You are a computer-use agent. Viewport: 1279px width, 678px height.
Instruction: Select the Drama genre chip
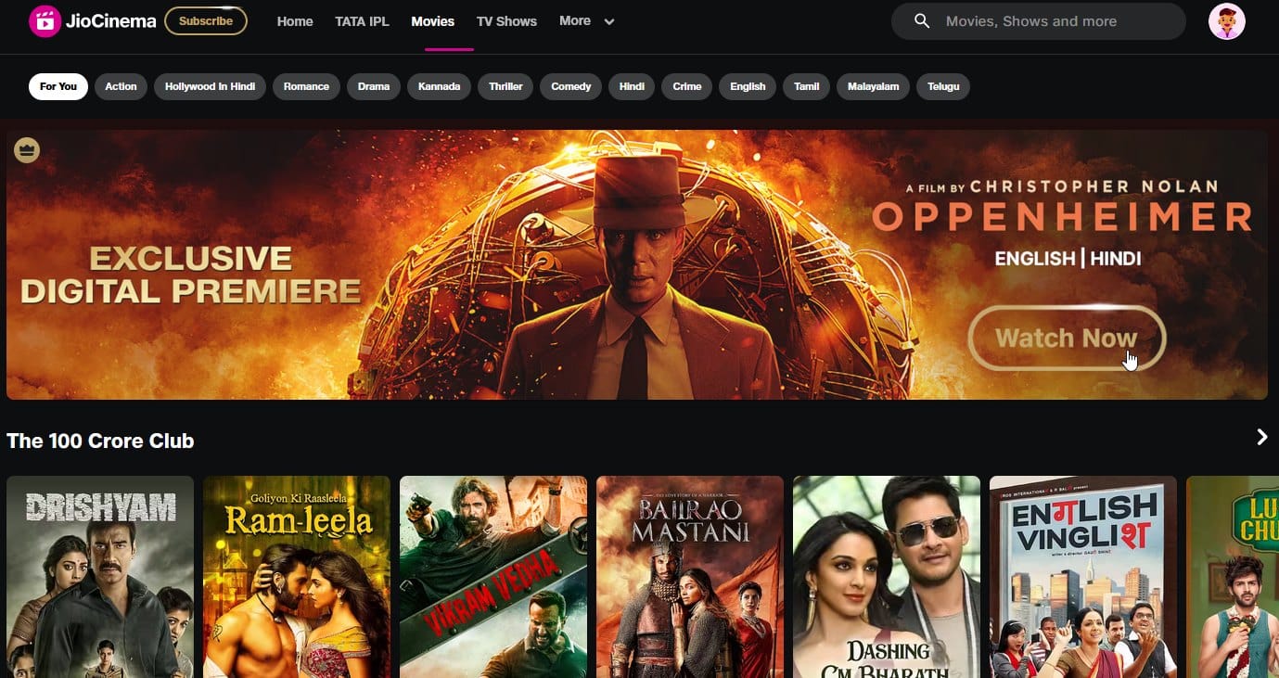point(374,86)
